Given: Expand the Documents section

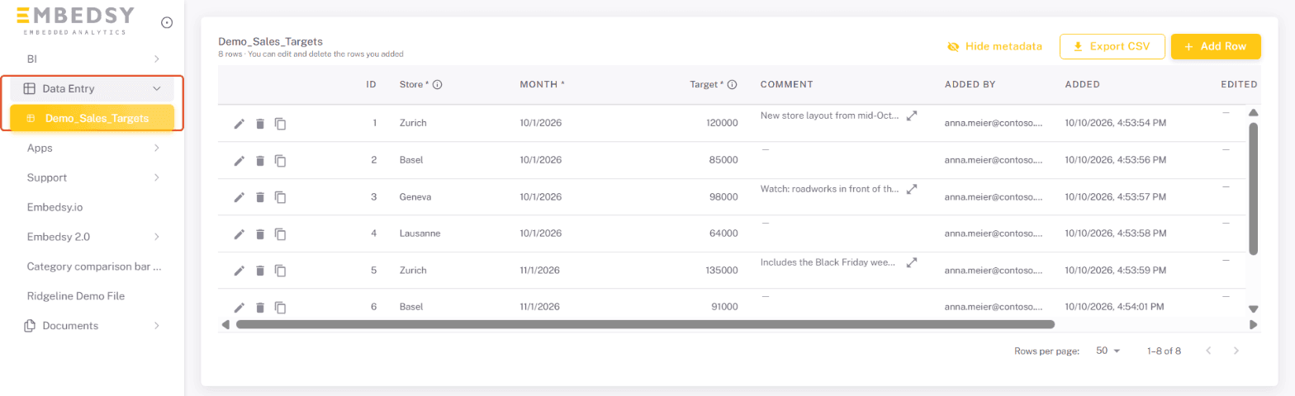Looking at the screenshot, I should click(x=92, y=326).
